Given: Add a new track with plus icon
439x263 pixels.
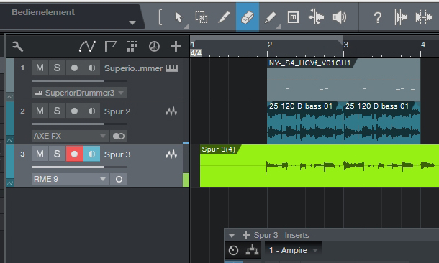Looking at the screenshot, I should coord(176,47).
